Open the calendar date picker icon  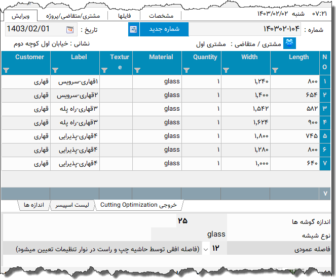pyautogui.click(x=70, y=29)
